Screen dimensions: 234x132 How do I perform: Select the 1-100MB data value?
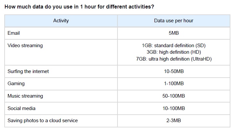(174, 84)
